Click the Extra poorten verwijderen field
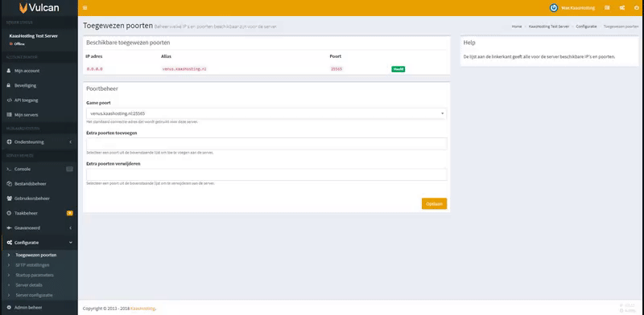 [266, 174]
